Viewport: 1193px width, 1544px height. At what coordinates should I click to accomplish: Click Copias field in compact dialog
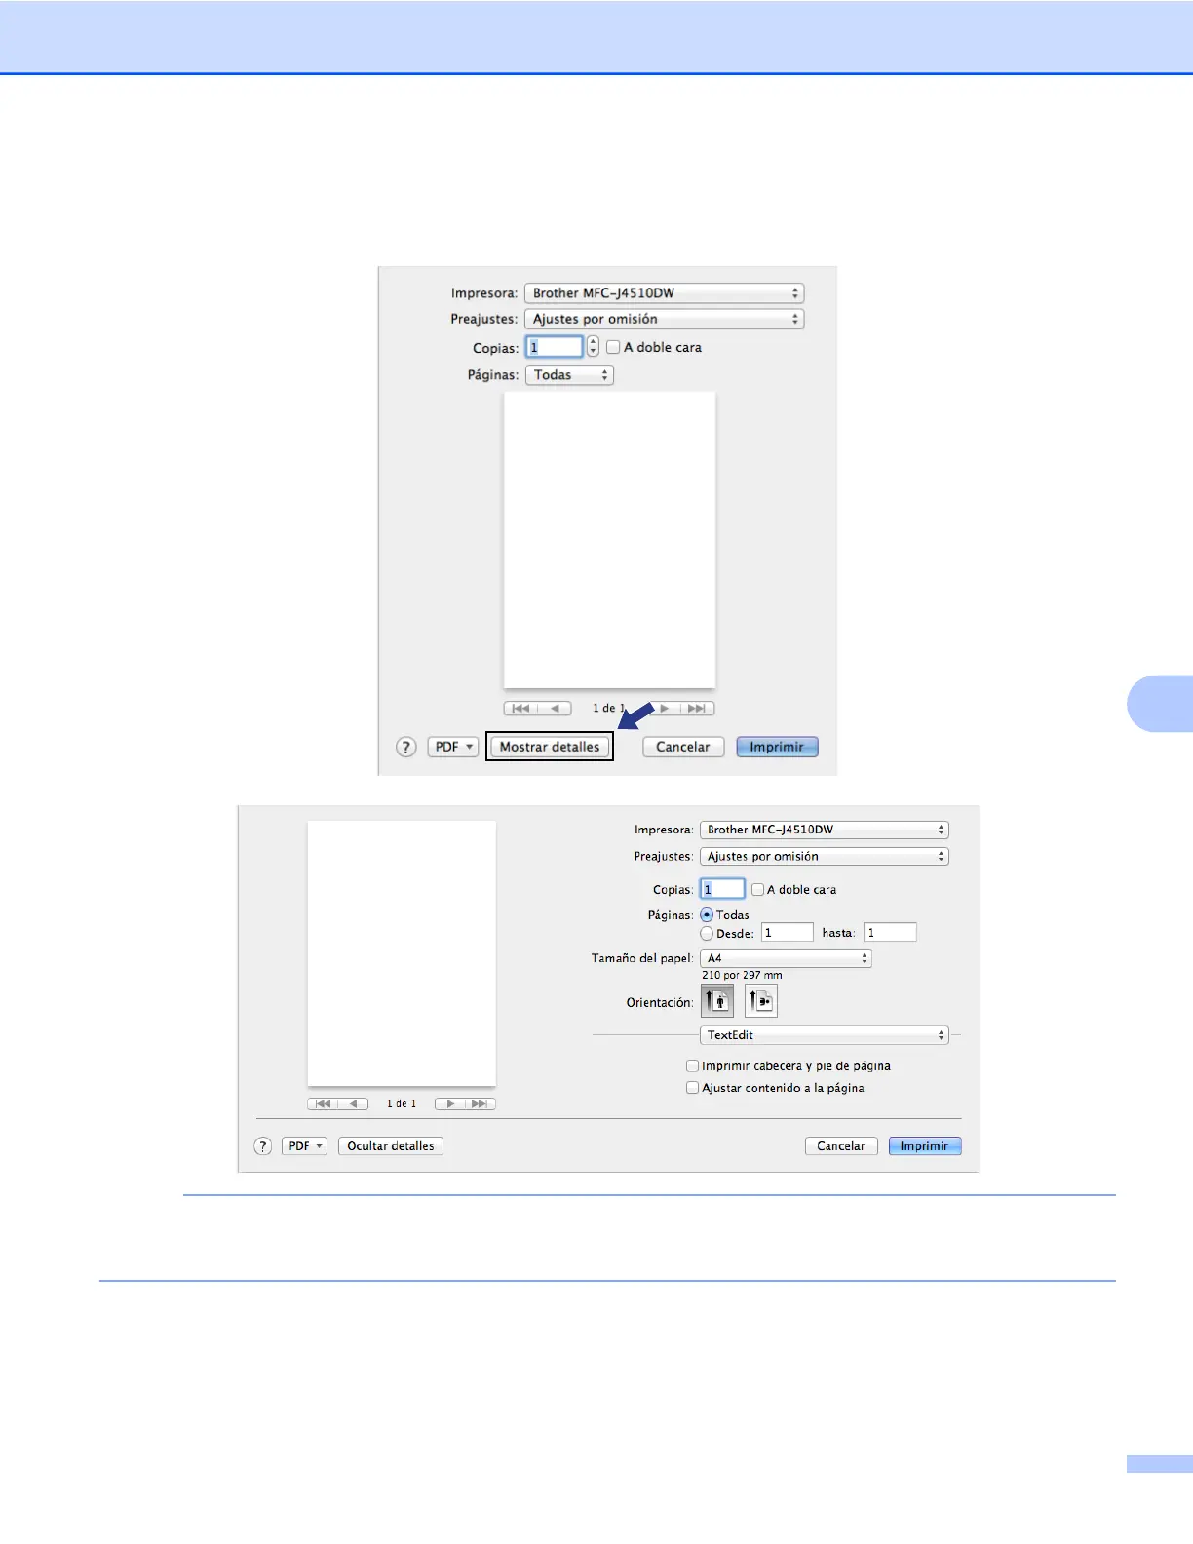point(555,347)
